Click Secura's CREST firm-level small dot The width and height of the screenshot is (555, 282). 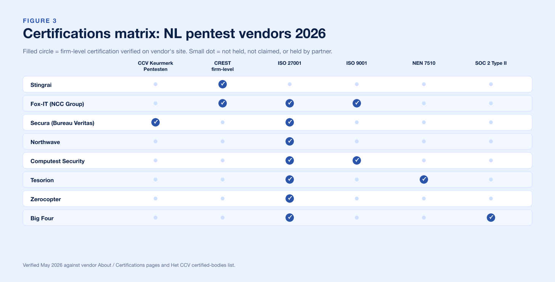click(223, 122)
